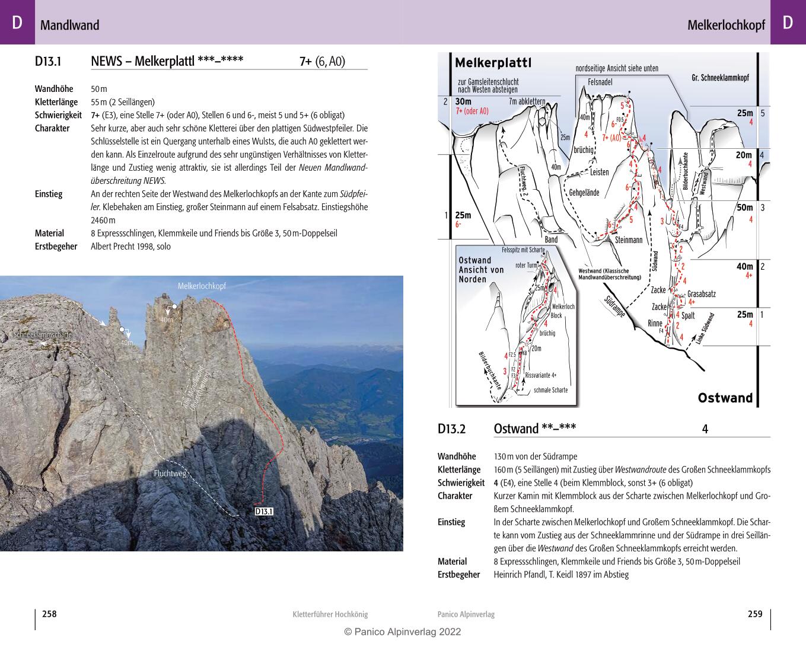806x648 pixels.
Task: Click the bold Ostwand title at topo bottom
Action: click(725, 398)
